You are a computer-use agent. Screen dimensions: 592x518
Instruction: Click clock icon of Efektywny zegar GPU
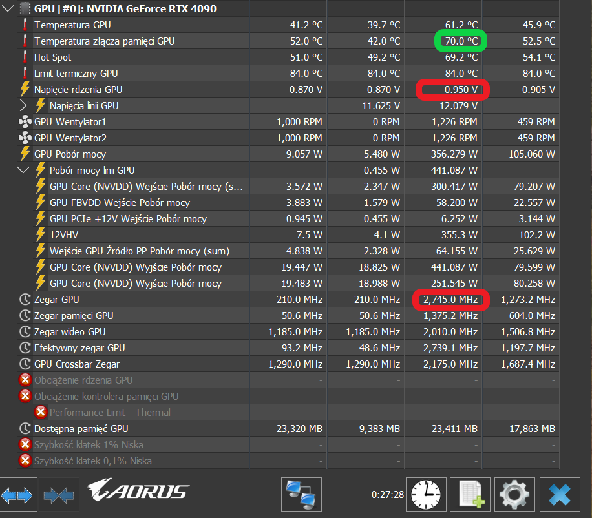pyautogui.click(x=25, y=348)
